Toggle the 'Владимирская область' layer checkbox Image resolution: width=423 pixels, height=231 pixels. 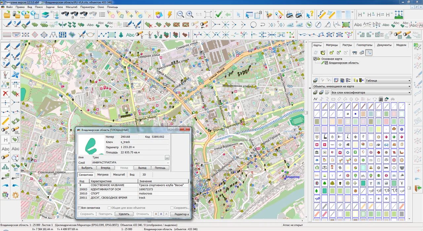[x=326, y=63]
